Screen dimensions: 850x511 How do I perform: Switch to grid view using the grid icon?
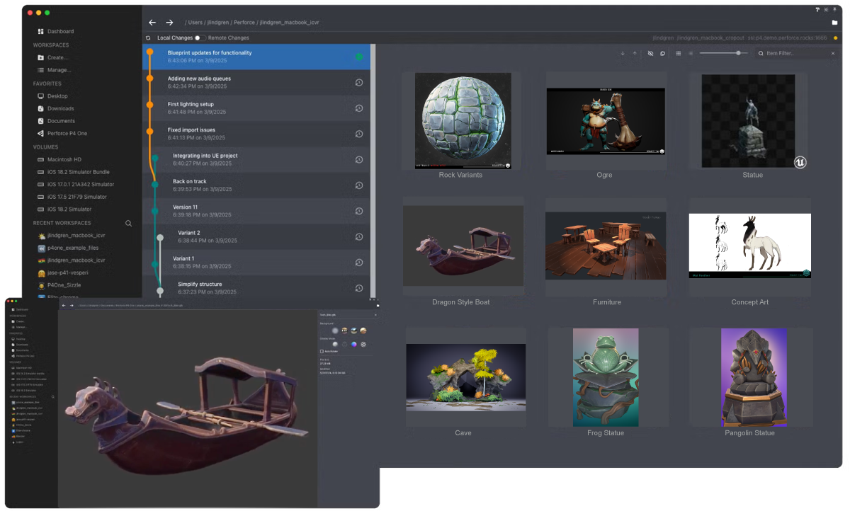[x=679, y=53]
